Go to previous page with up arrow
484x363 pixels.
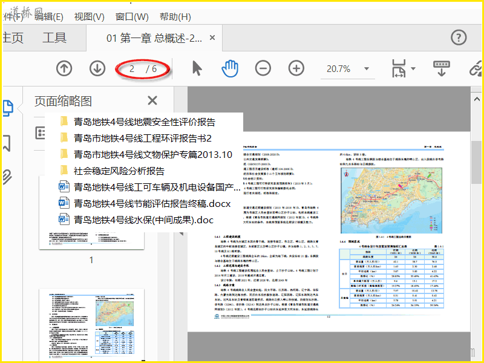tap(64, 68)
